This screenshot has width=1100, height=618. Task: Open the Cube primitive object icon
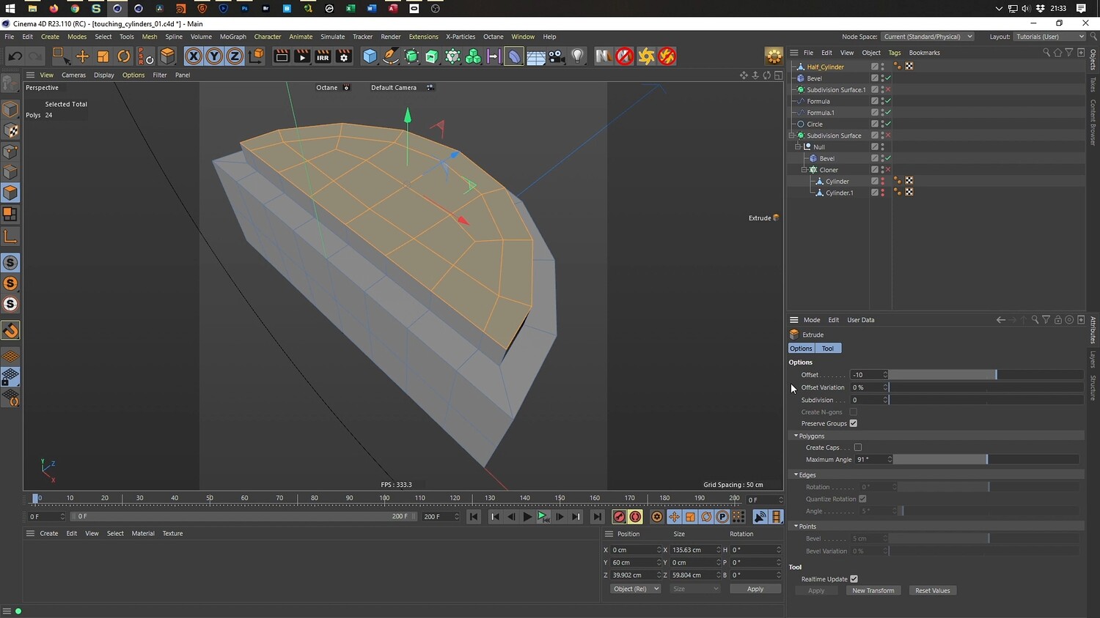tap(370, 56)
